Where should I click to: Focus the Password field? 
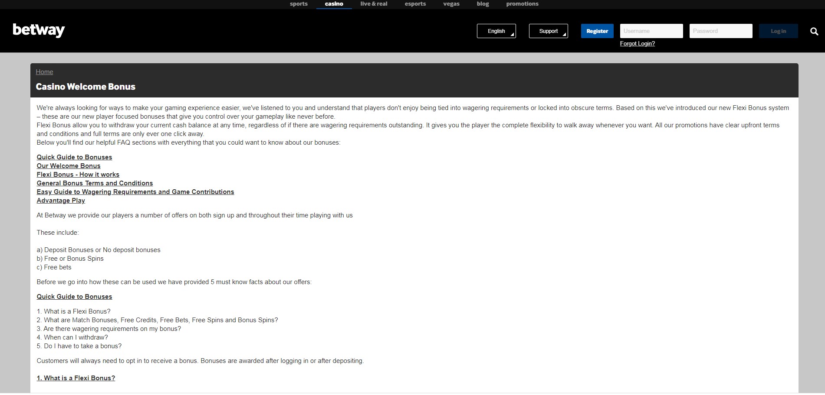[721, 31]
